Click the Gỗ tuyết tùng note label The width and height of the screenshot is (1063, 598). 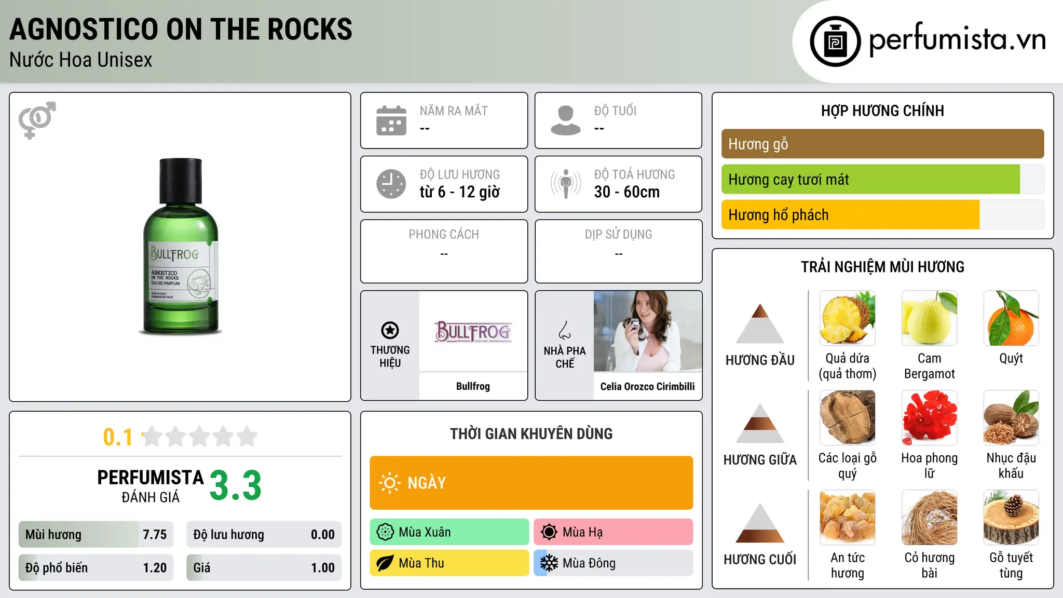(1011, 565)
